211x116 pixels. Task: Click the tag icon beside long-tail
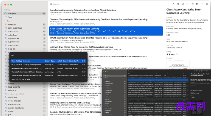[6, 49]
